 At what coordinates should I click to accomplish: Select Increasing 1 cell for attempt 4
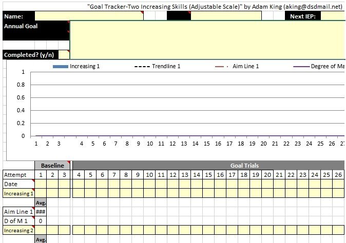coord(79,193)
